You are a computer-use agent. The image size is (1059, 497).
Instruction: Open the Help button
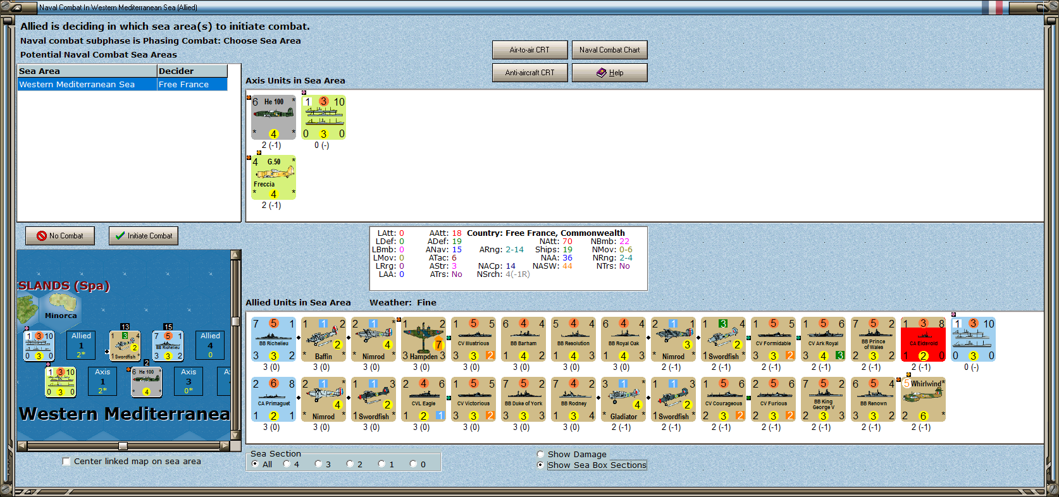click(609, 73)
